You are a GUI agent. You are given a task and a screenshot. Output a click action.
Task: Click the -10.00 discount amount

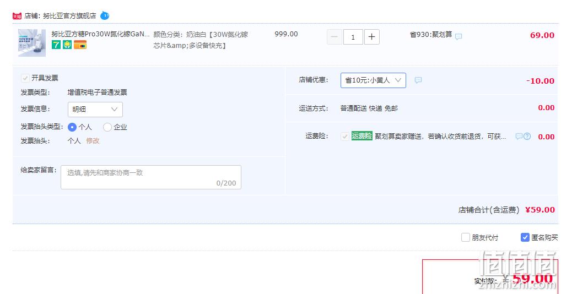(540, 81)
